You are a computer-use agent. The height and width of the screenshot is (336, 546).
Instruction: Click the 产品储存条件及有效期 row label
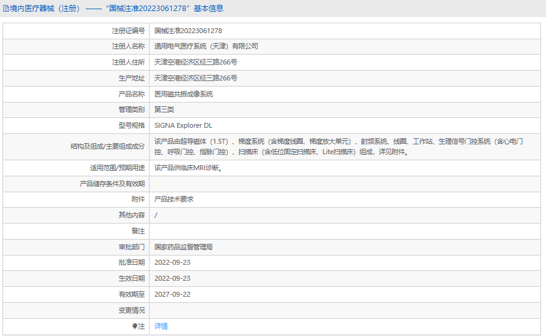click(x=113, y=184)
